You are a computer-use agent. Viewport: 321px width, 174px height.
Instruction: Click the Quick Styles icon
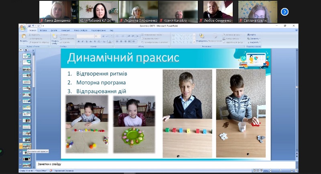click(x=215, y=37)
